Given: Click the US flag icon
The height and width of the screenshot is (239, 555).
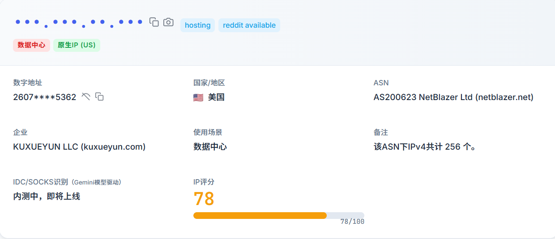Looking at the screenshot, I should tap(198, 97).
